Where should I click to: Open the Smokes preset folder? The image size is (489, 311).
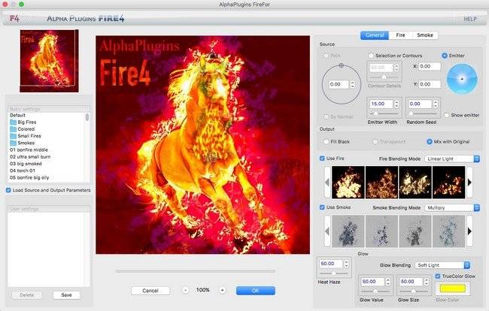click(22, 143)
